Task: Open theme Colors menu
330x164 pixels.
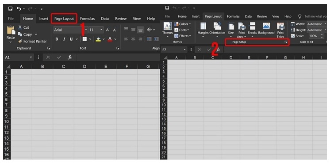Action: pyautogui.click(x=182, y=24)
